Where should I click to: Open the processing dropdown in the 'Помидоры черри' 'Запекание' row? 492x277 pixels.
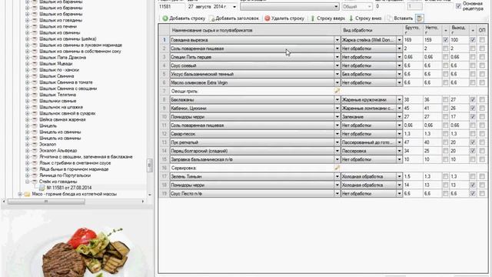399,116
